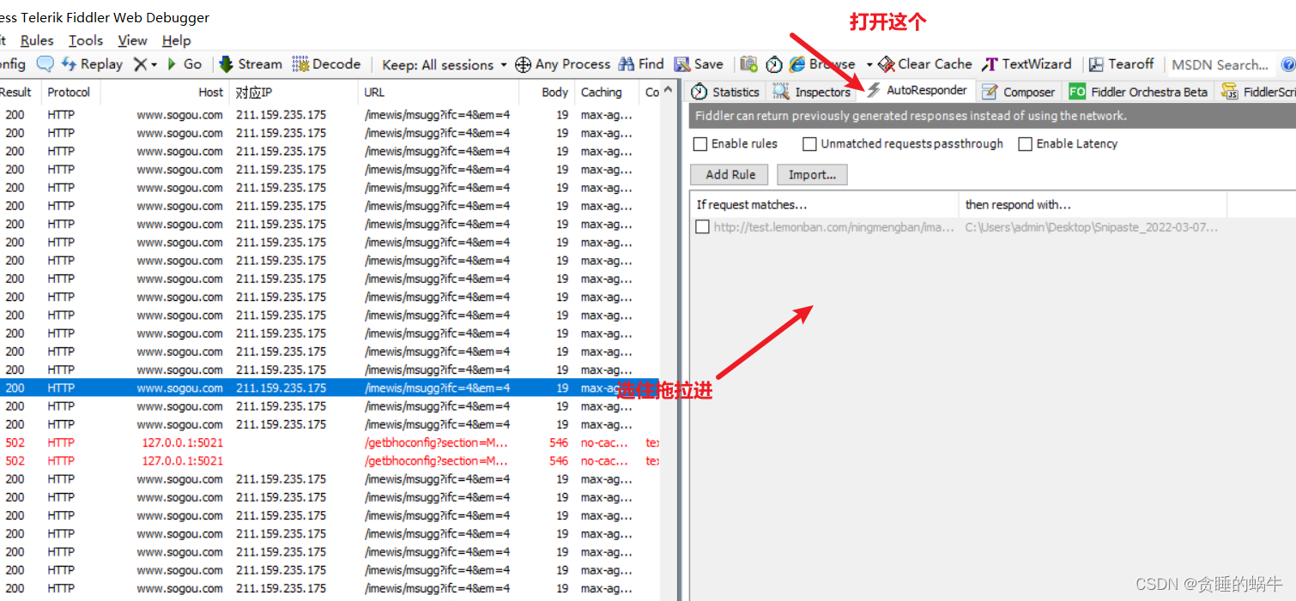The height and width of the screenshot is (601, 1296).
Task: Click the blue help icon
Action: (x=1287, y=64)
